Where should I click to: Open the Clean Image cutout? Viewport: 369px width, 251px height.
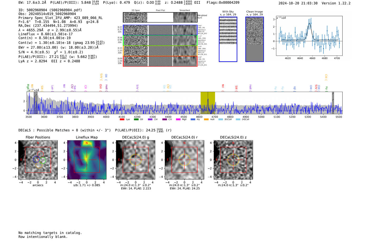(x=255, y=39)
